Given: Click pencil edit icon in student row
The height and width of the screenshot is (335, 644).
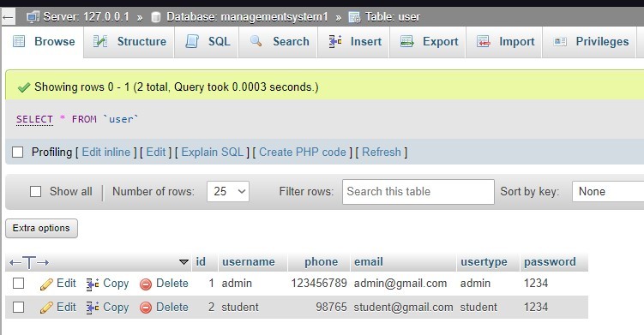Looking at the screenshot, I should [46, 308].
